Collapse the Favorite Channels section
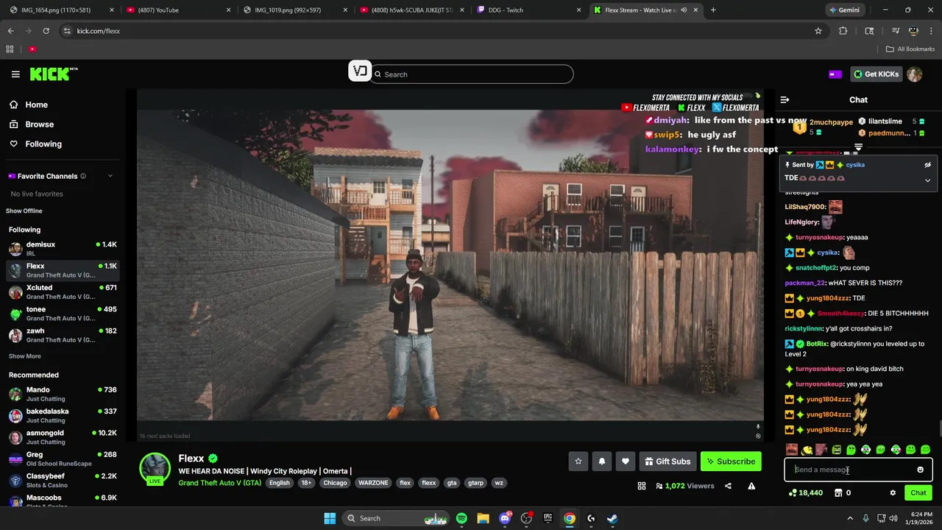 tap(110, 176)
